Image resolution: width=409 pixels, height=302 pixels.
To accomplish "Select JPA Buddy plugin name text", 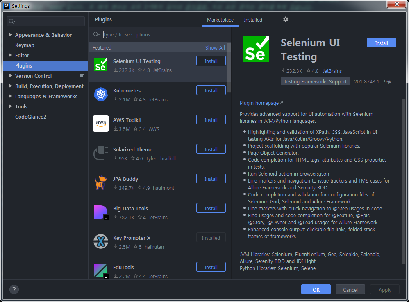I will (125, 179).
